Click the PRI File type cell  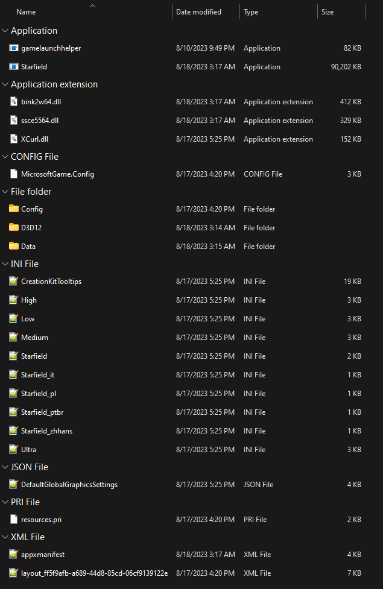(x=255, y=520)
